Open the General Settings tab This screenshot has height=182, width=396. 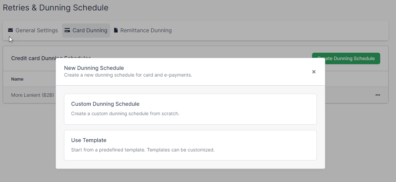[33, 31]
